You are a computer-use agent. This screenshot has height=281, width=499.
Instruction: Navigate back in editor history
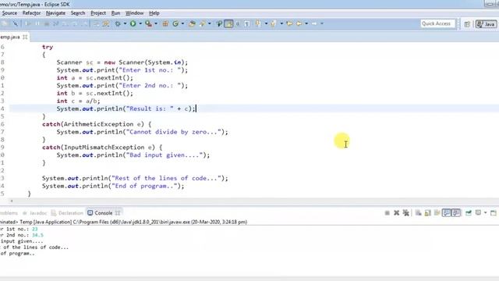click(x=299, y=23)
